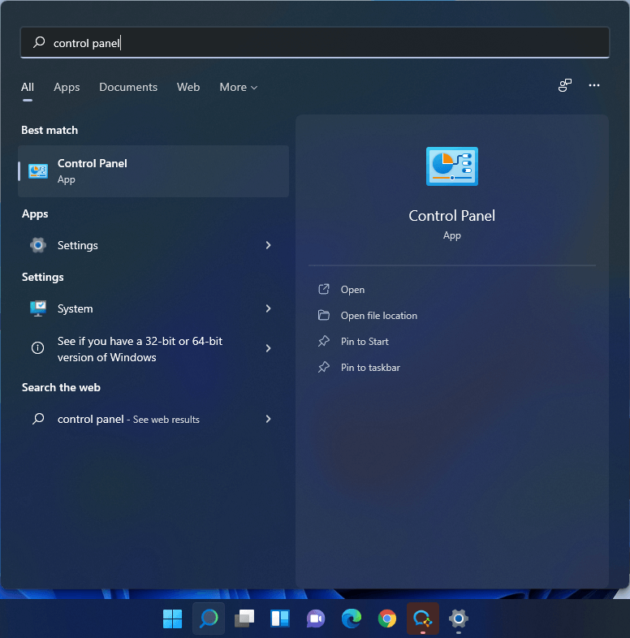Click the info icon beside 32-bit or 64-bit result
630x638 pixels.
pos(38,348)
